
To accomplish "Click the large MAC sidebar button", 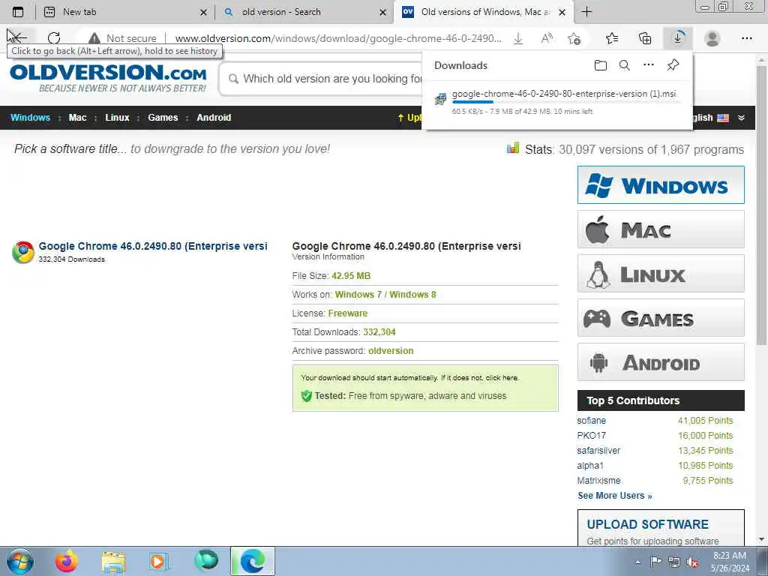I will pyautogui.click(x=661, y=229).
